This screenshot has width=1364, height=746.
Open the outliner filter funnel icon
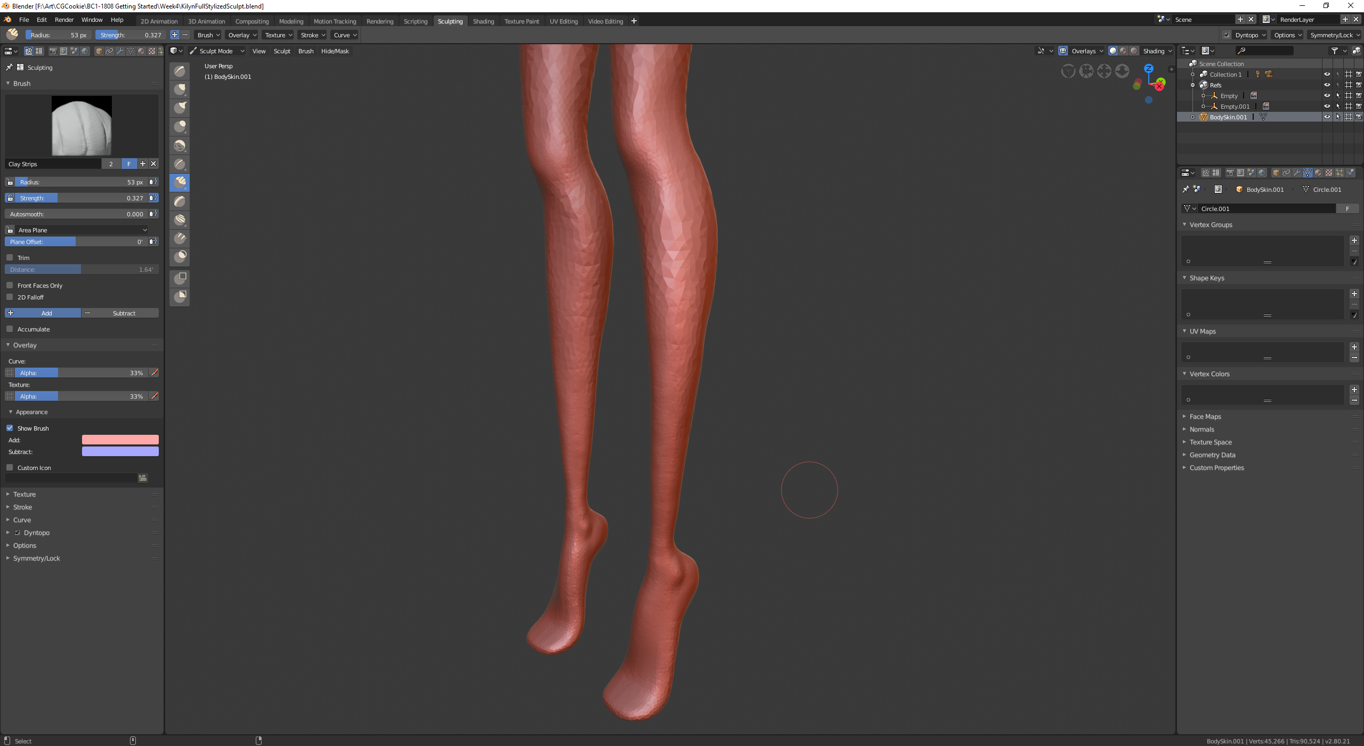pyautogui.click(x=1334, y=51)
